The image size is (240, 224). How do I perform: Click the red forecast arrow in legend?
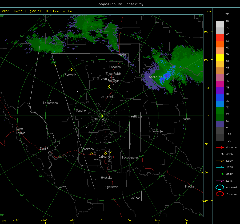click(220, 147)
